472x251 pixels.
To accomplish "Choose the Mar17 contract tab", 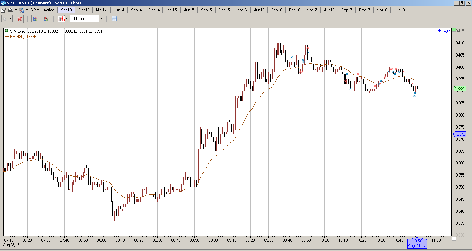I will (x=312, y=10).
